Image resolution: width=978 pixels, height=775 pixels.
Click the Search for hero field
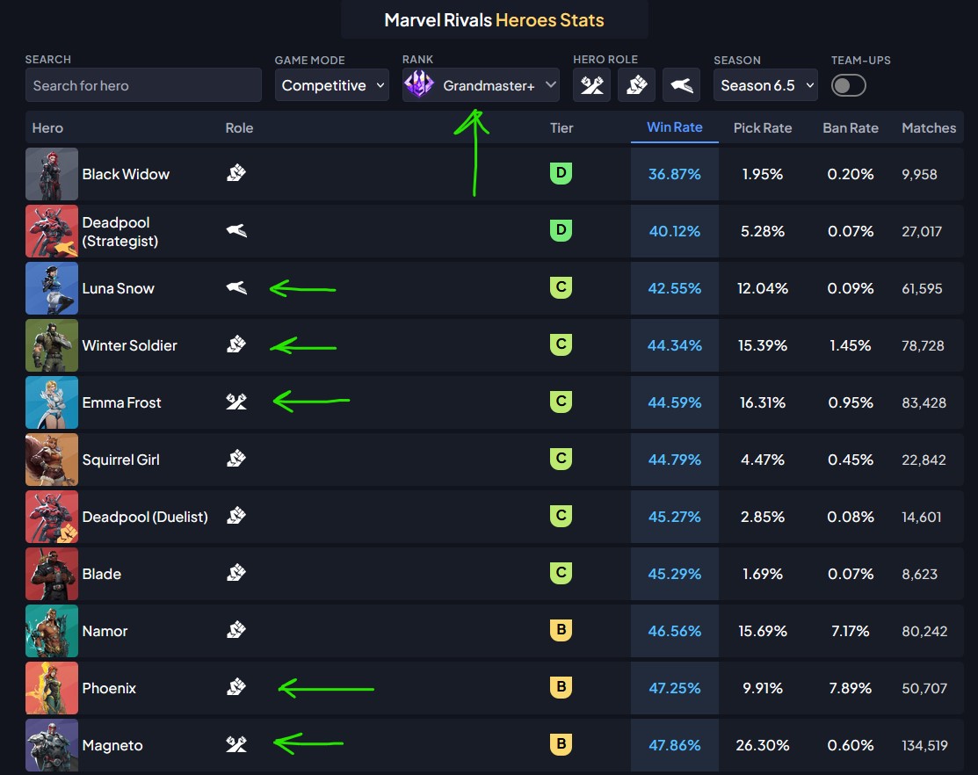pos(143,85)
